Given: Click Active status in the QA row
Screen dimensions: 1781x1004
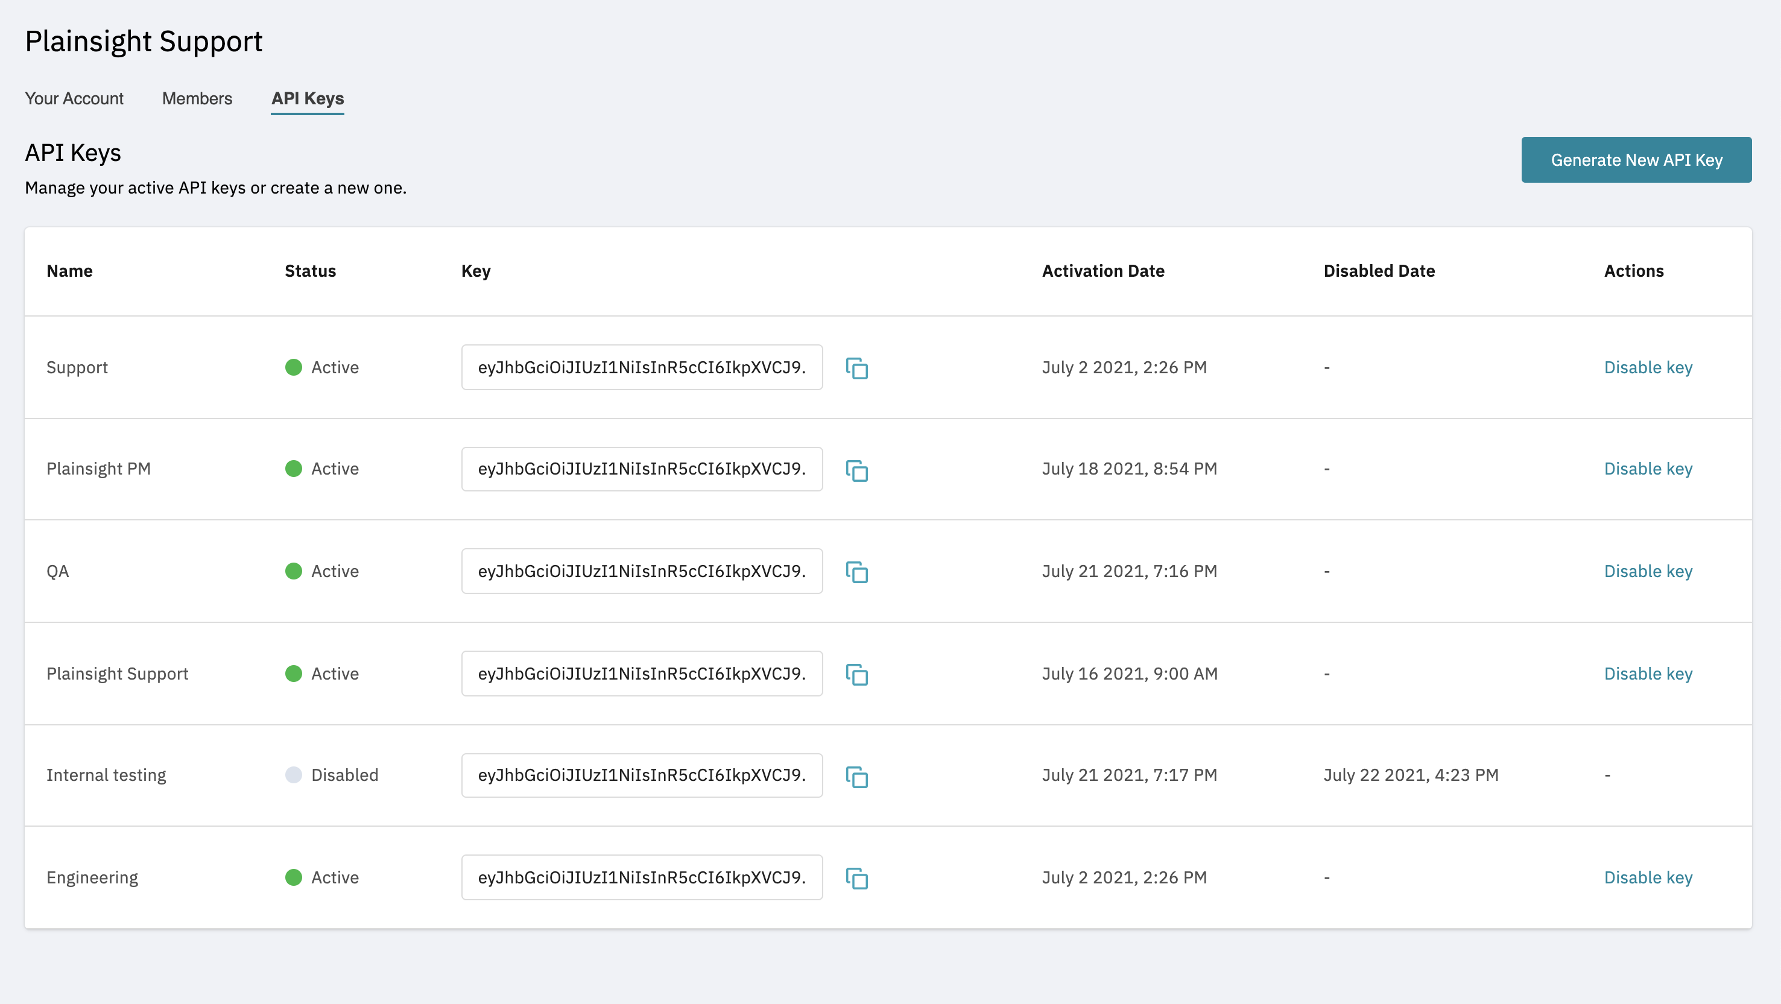Looking at the screenshot, I should pos(322,571).
